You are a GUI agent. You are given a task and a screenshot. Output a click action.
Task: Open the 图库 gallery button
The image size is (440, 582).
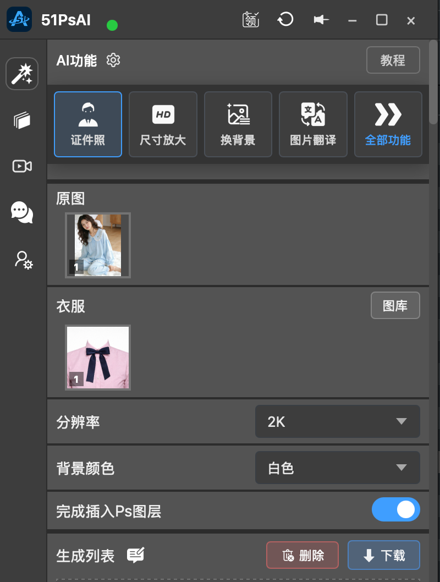395,305
